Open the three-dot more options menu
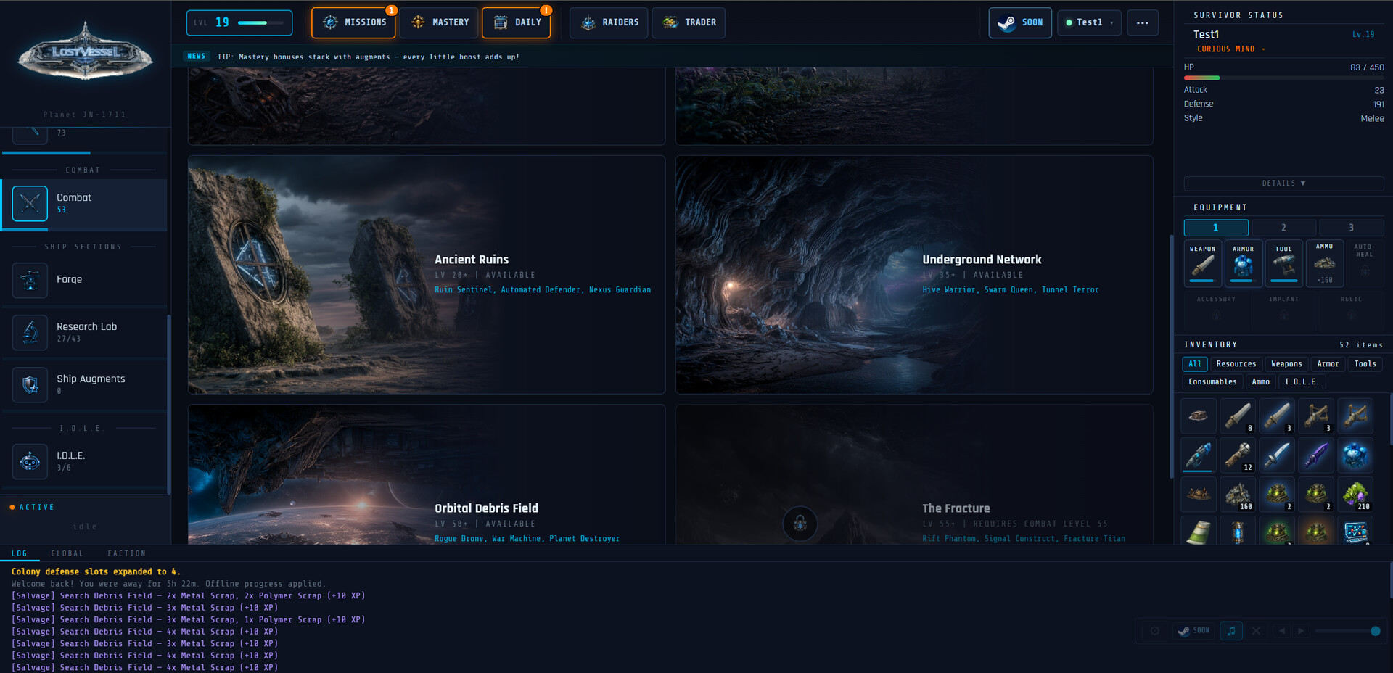 tap(1142, 22)
